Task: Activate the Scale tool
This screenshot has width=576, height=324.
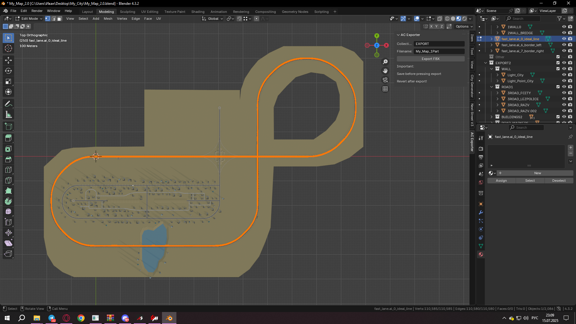Action: click(x=8, y=81)
